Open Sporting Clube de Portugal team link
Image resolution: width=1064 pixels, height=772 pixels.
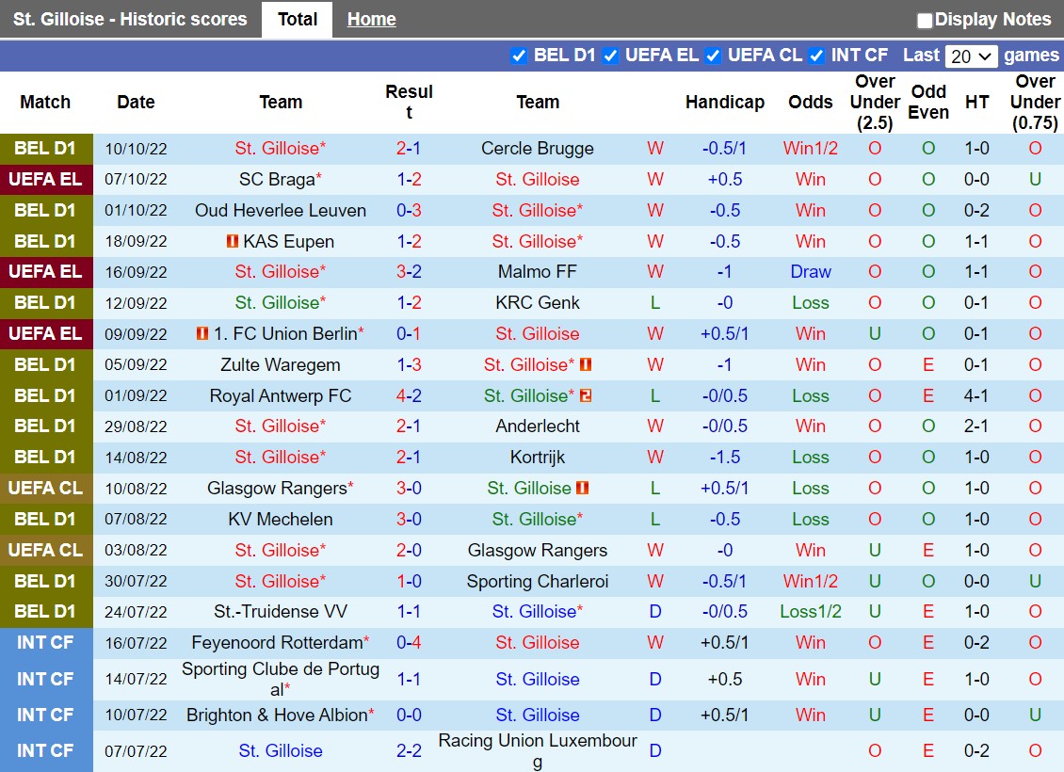pyautogui.click(x=281, y=679)
